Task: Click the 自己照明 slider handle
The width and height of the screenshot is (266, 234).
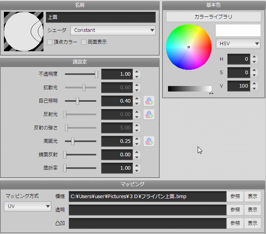Action: click(x=77, y=101)
